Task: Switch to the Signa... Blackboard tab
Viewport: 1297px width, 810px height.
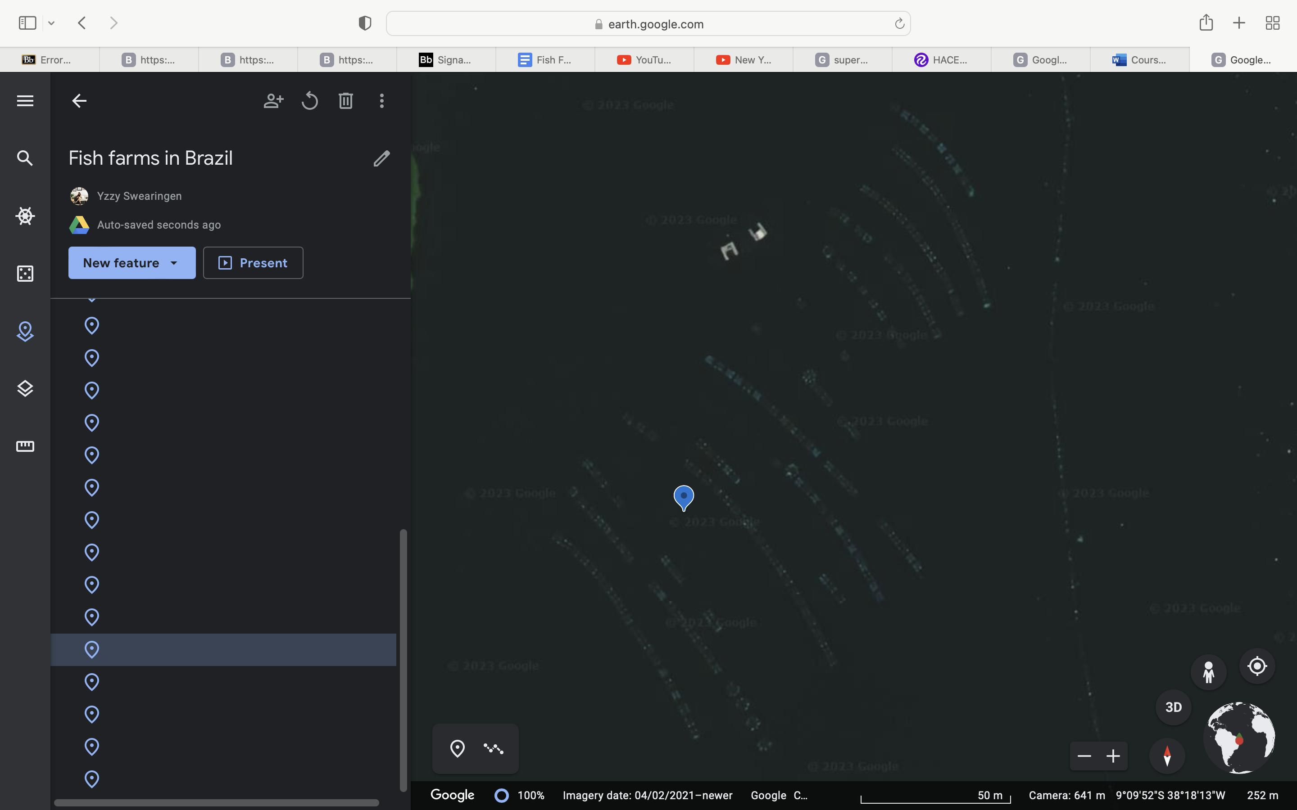Action: [x=446, y=60]
